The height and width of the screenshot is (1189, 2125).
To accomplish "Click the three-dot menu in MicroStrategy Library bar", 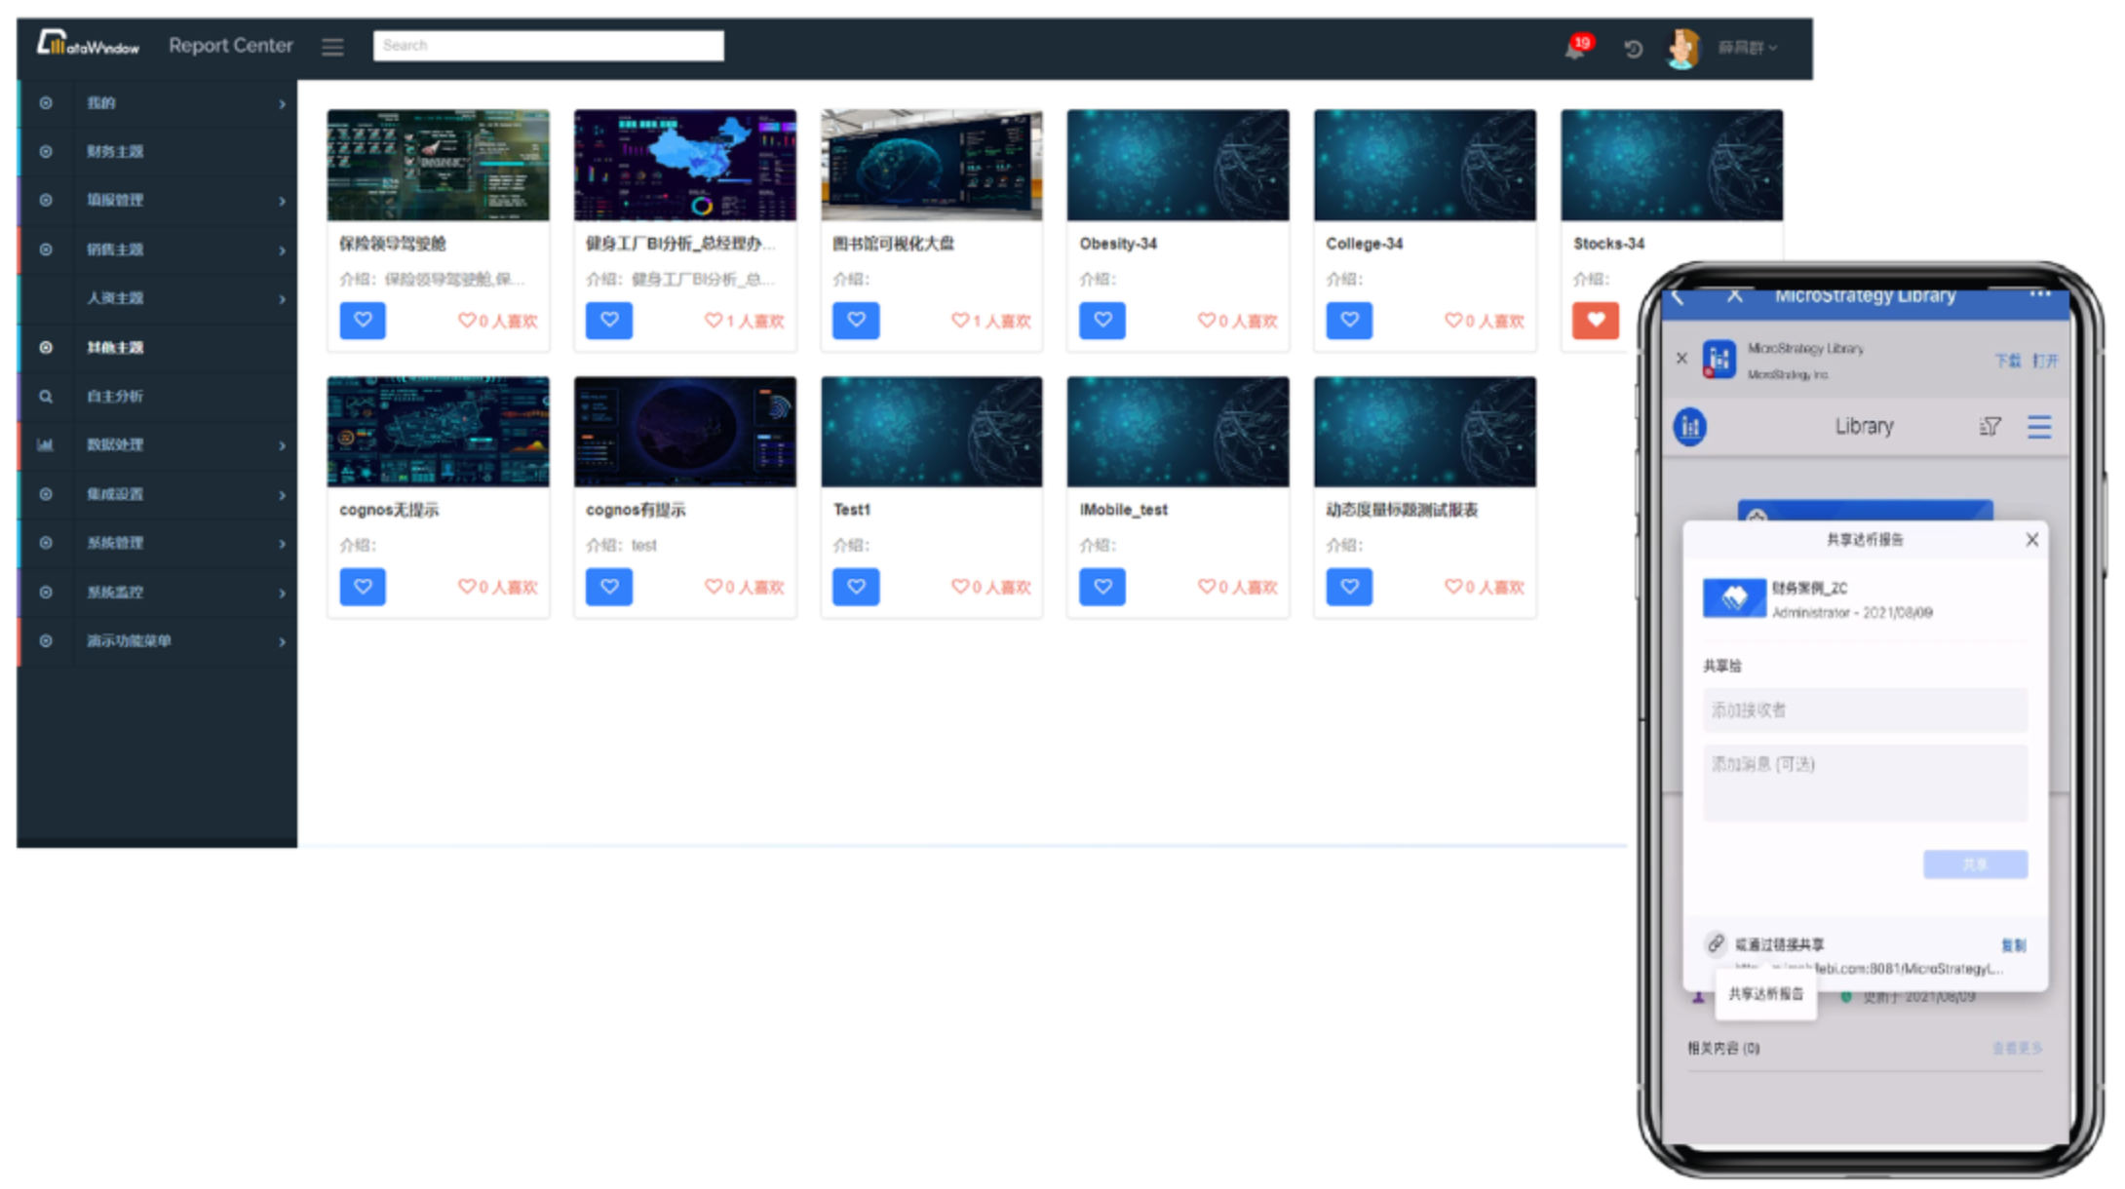I will pos(2039,294).
